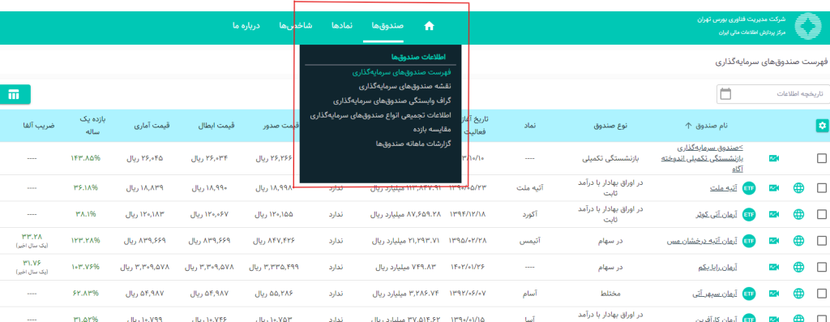830x322 pixels.
Task: Click the تاریخچه اطلاعات date input
Action: [x=773, y=94]
